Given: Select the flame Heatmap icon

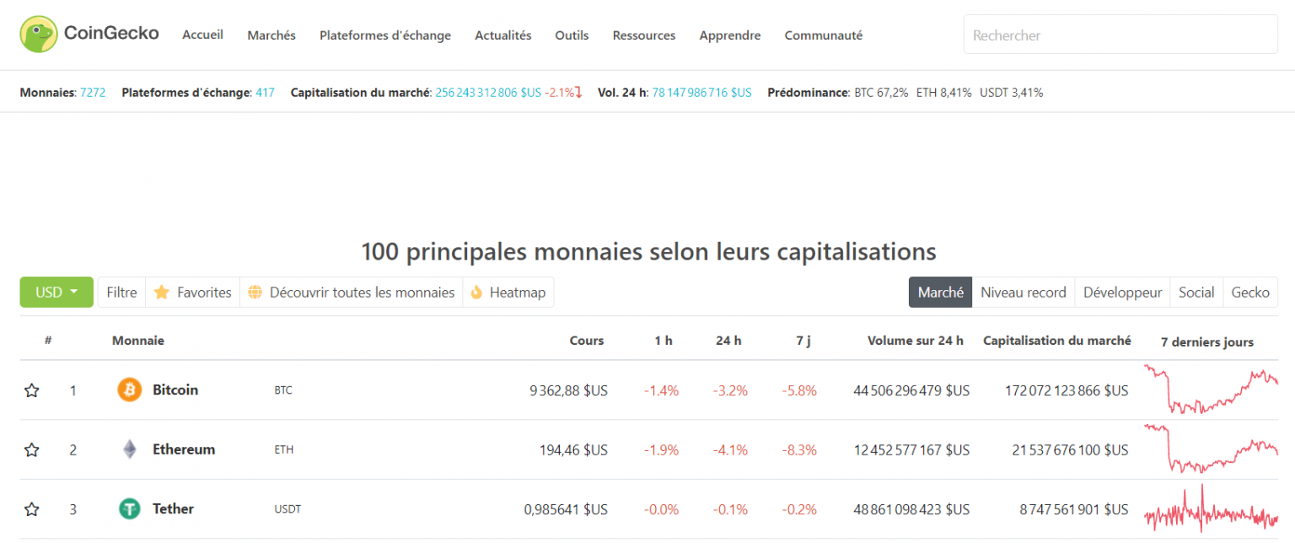Looking at the screenshot, I should 476,292.
